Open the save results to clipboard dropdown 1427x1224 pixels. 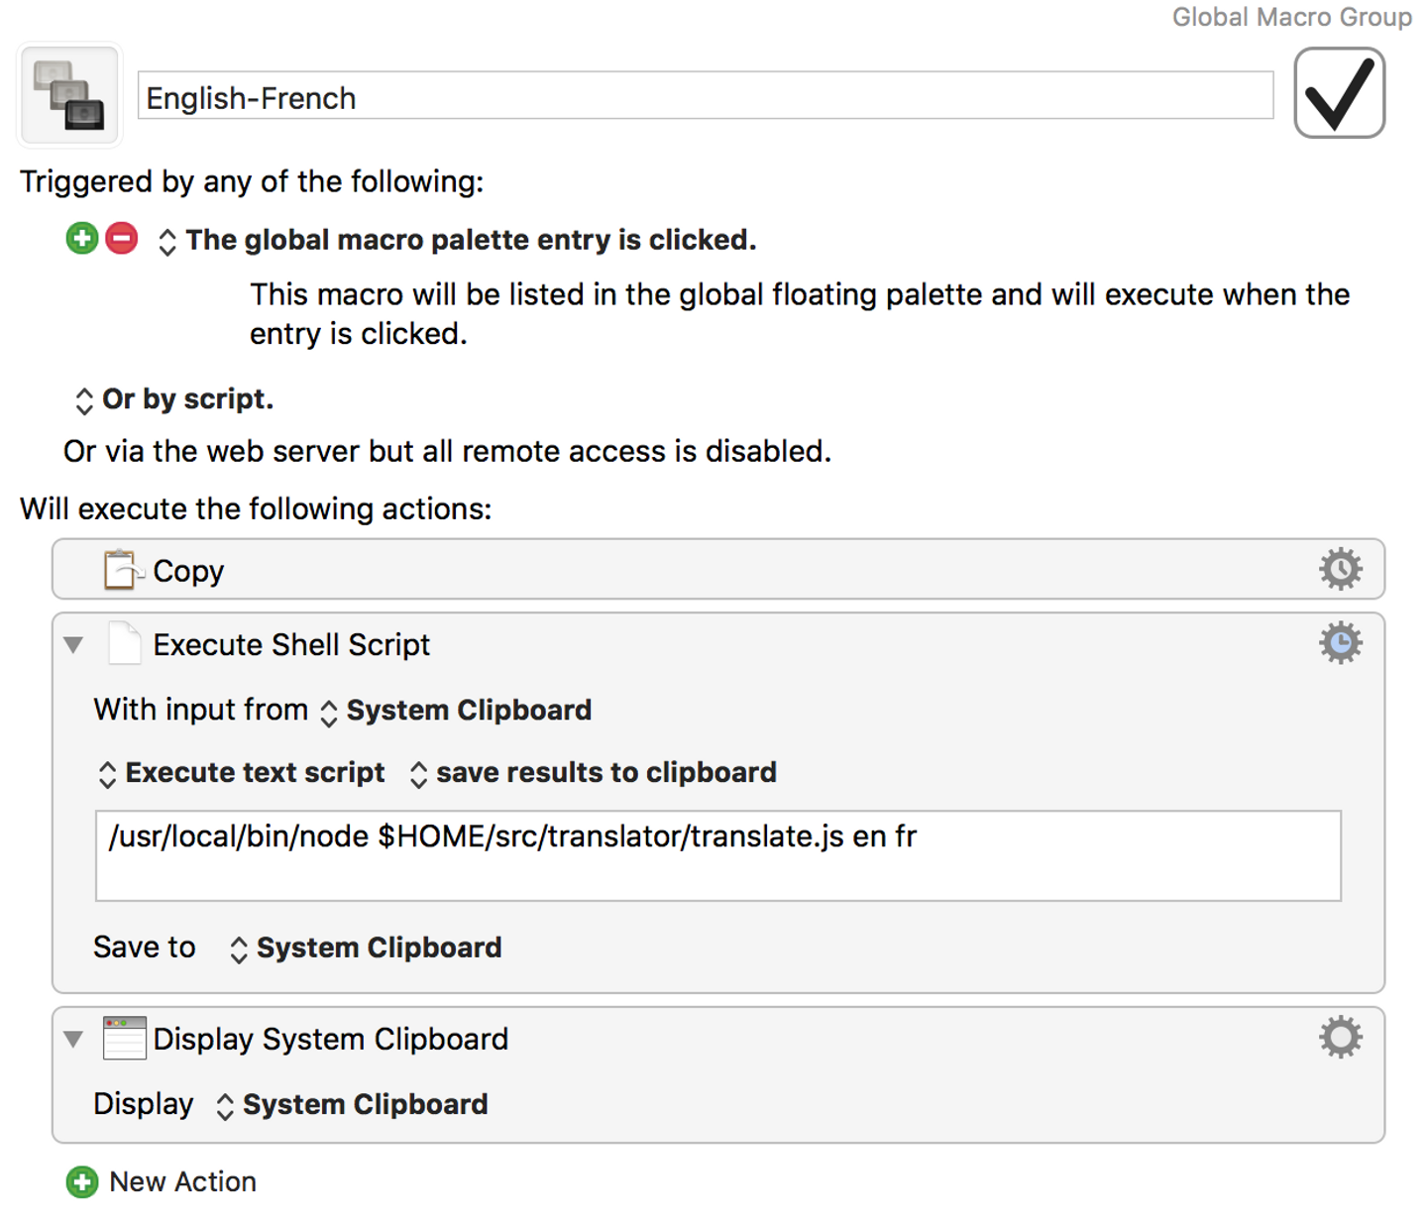coord(419,774)
